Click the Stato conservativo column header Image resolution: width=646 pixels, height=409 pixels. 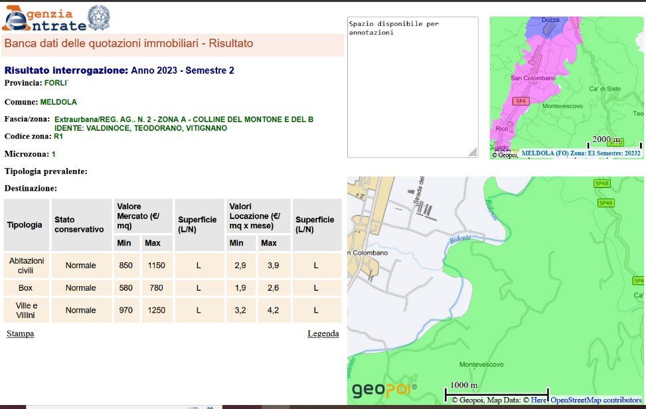click(80, 224)
